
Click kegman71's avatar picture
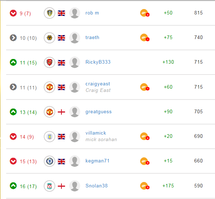pos(74,161)
